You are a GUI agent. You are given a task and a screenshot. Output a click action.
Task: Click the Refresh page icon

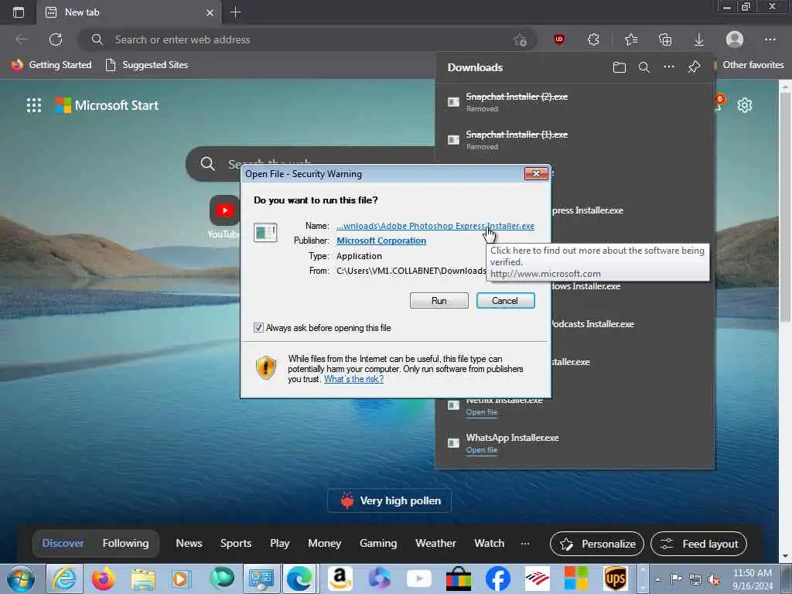[x=56, y=39]
